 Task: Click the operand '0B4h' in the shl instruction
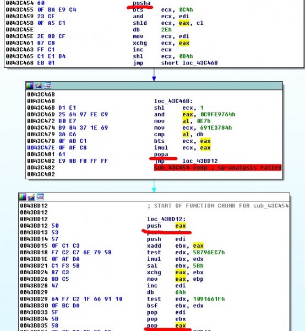186,56
